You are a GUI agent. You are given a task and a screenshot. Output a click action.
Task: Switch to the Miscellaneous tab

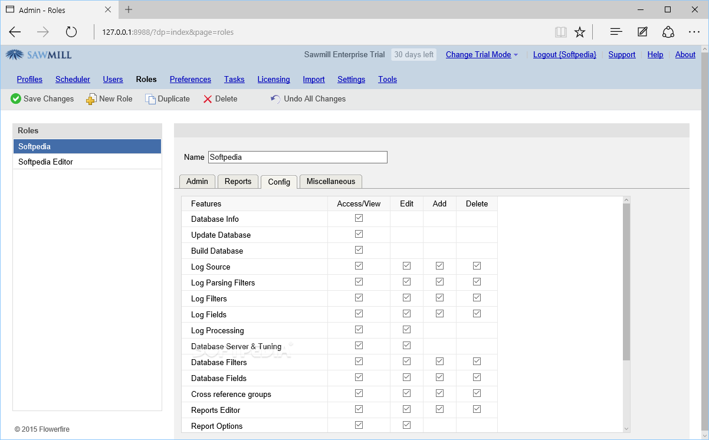331,182
